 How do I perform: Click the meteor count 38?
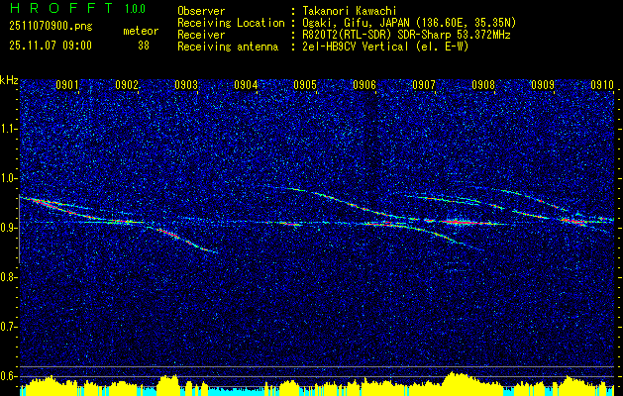coord(144,46)
